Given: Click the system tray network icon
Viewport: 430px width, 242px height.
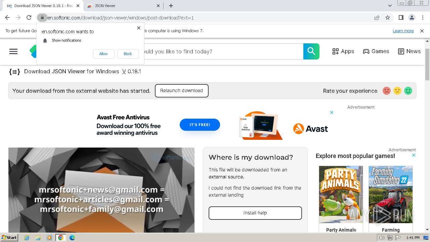Looking at the screenshot, I should [x=390, y=238].
